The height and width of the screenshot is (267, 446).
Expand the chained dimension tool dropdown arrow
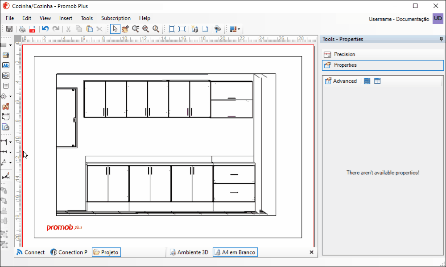tap(11, 152)
